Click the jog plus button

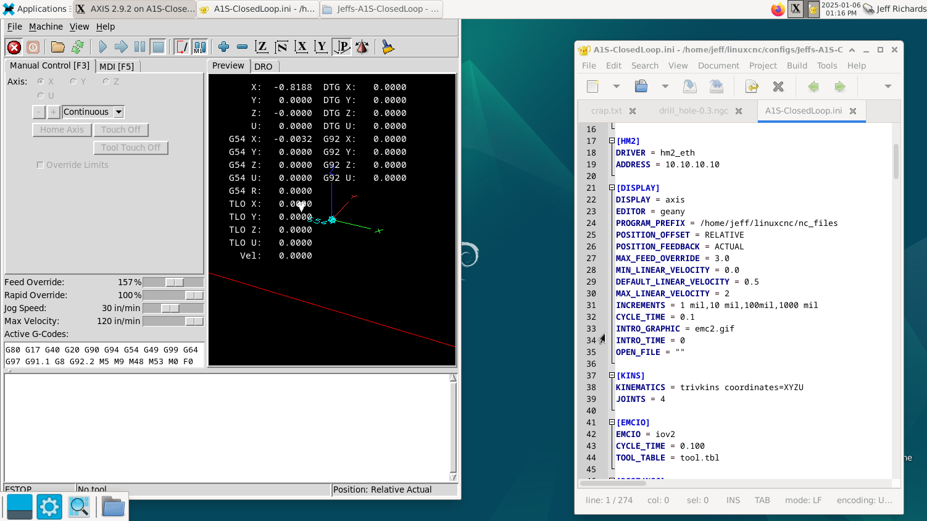pyautogui.click(x=54, y=112)
